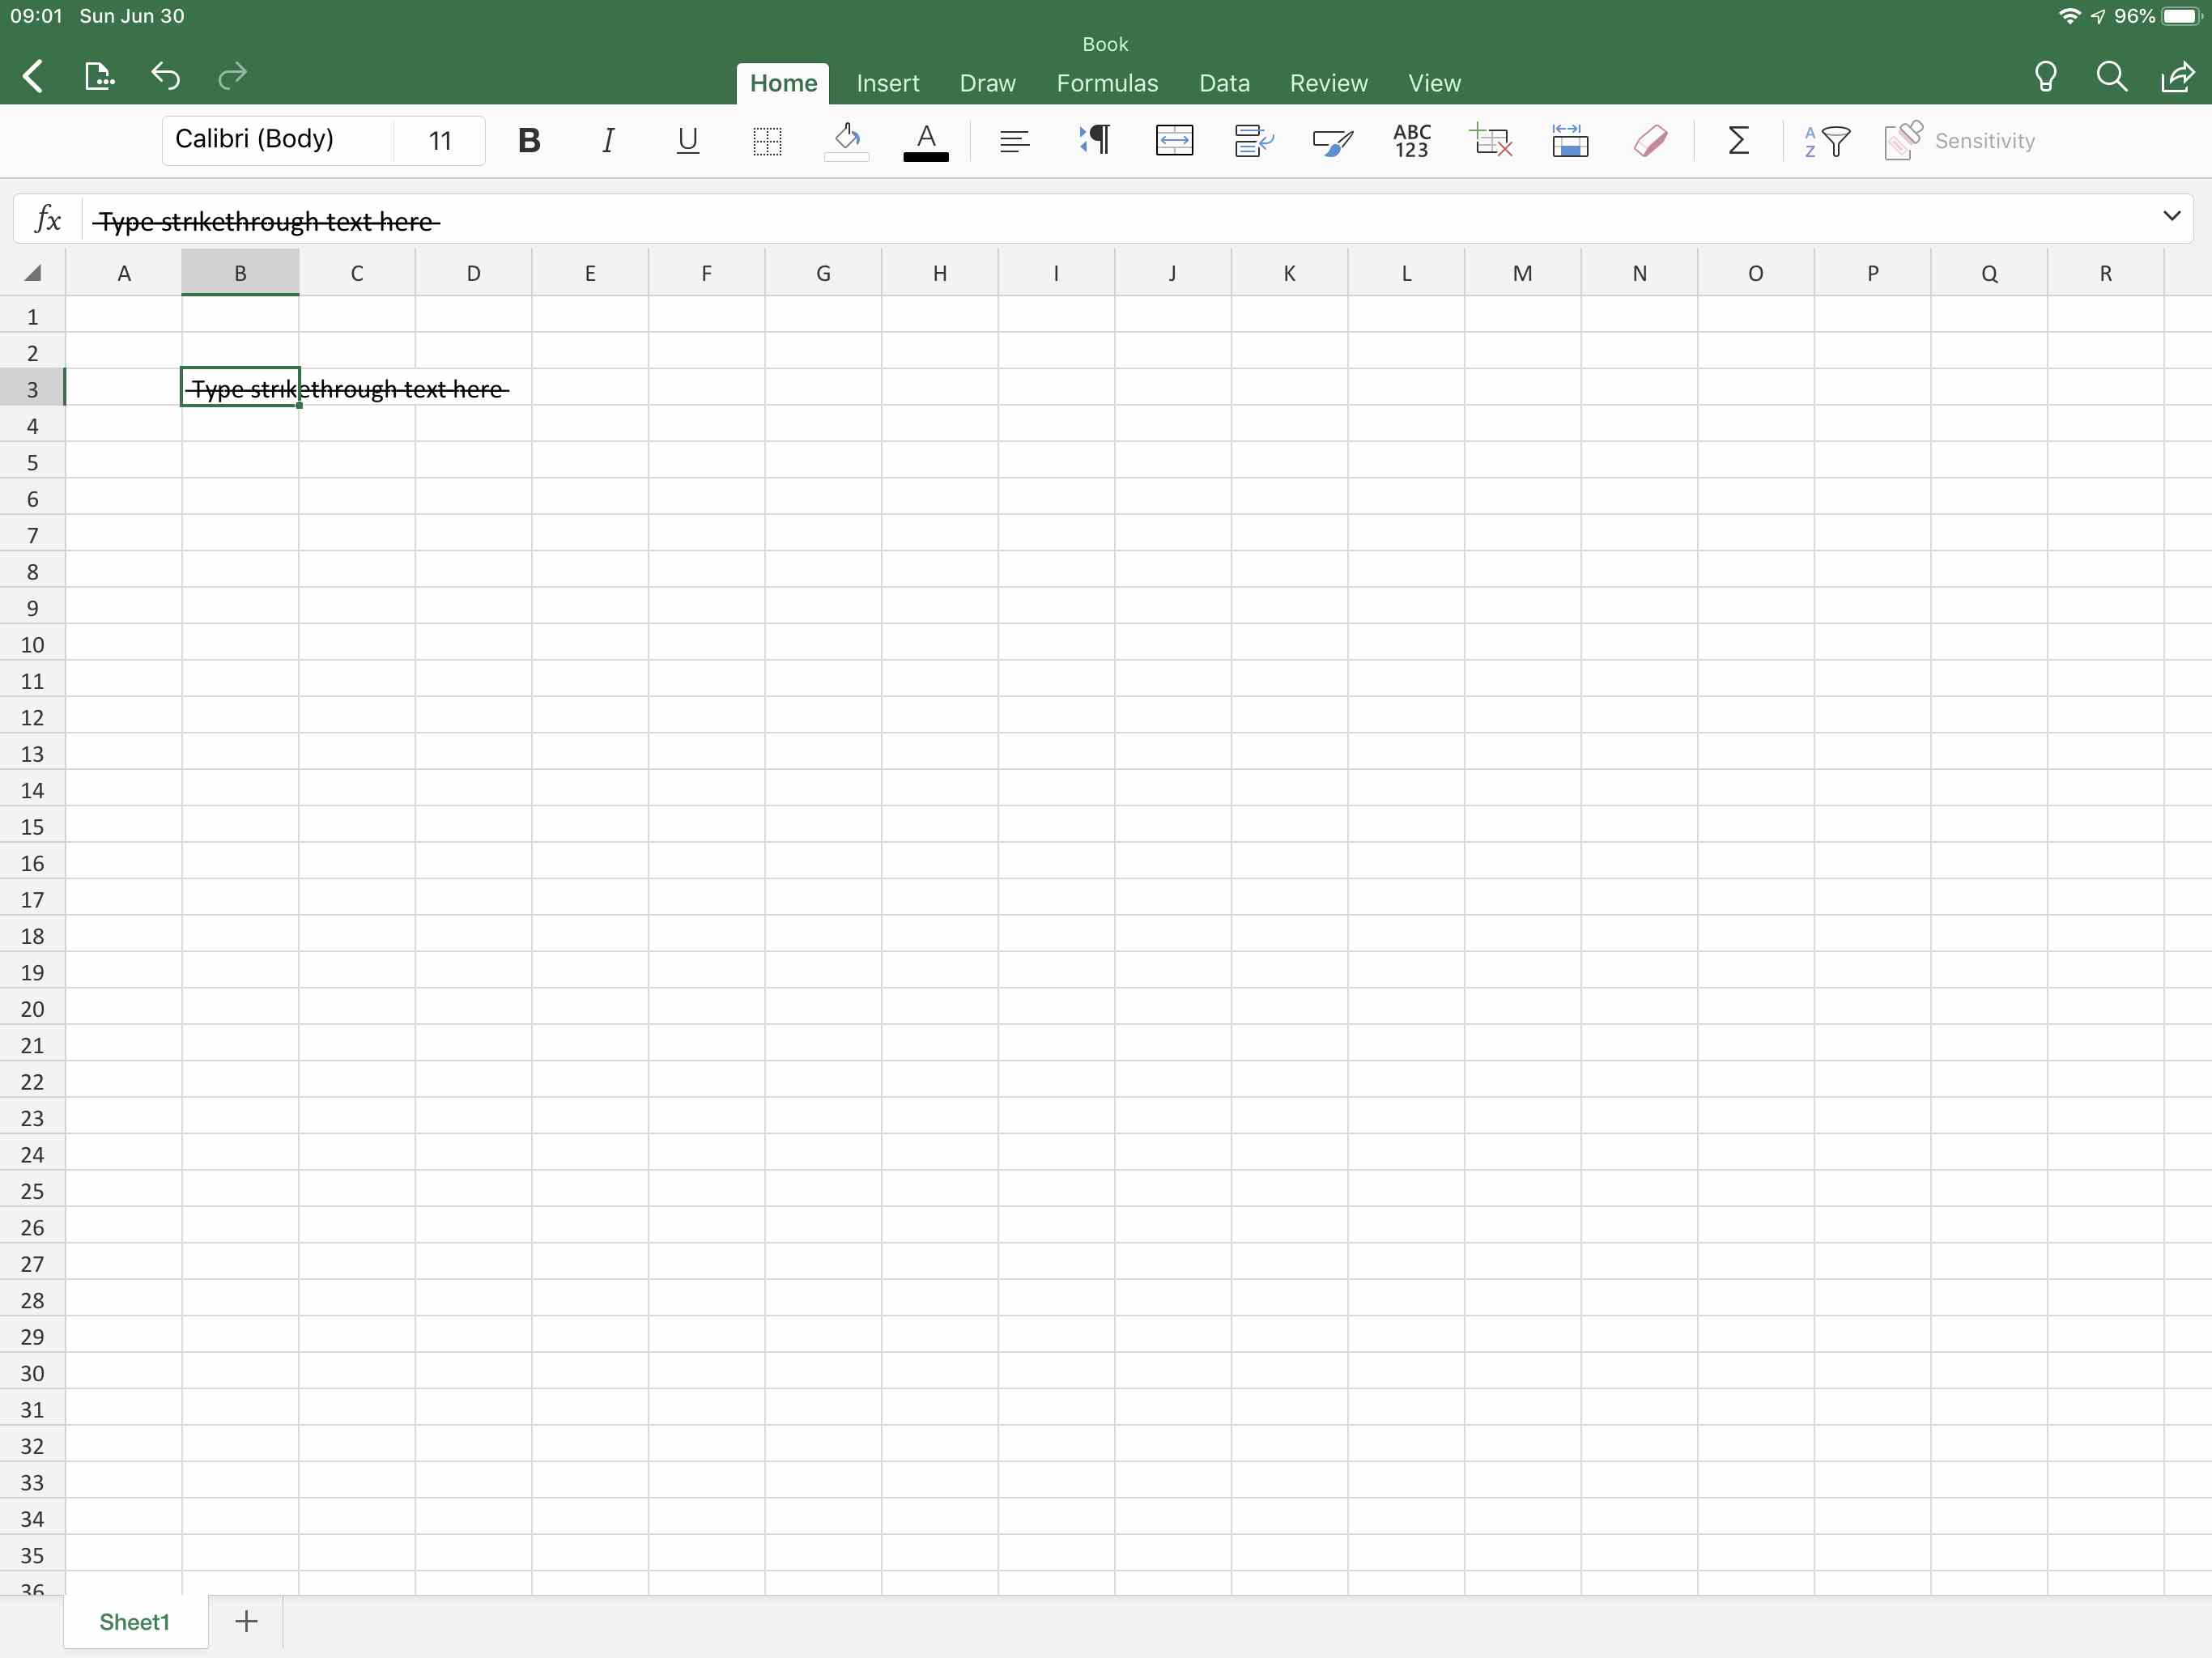Click the Sensitivity button
Screen dimensions: 2212x1658
point(1960,141)
